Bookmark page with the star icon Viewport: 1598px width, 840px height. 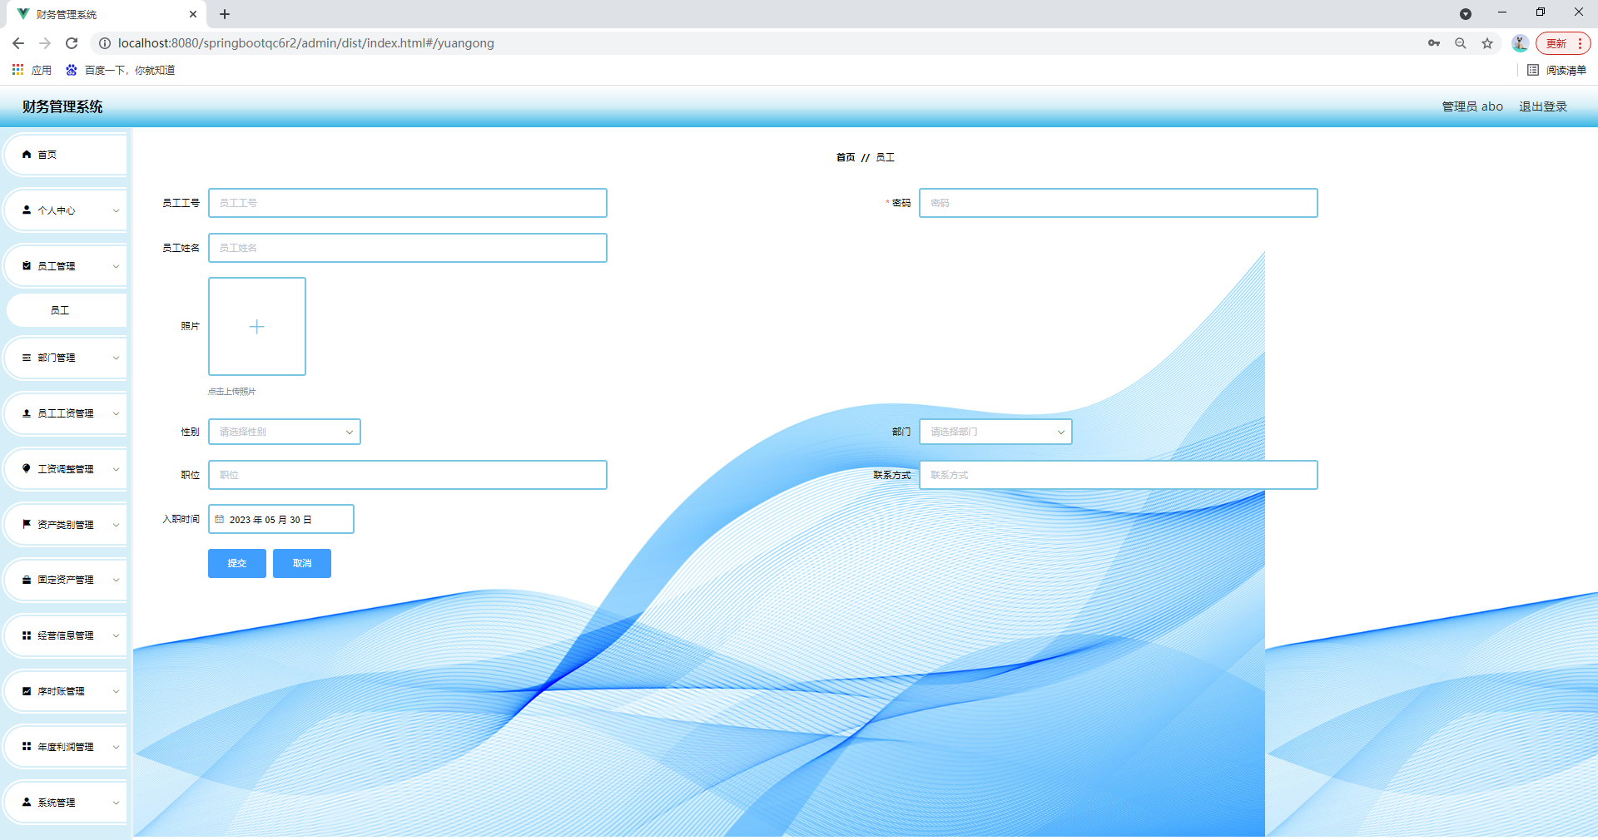point(1486,43)
